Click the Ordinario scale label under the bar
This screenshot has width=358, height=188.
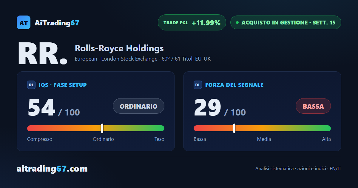(x=103, y=139)
